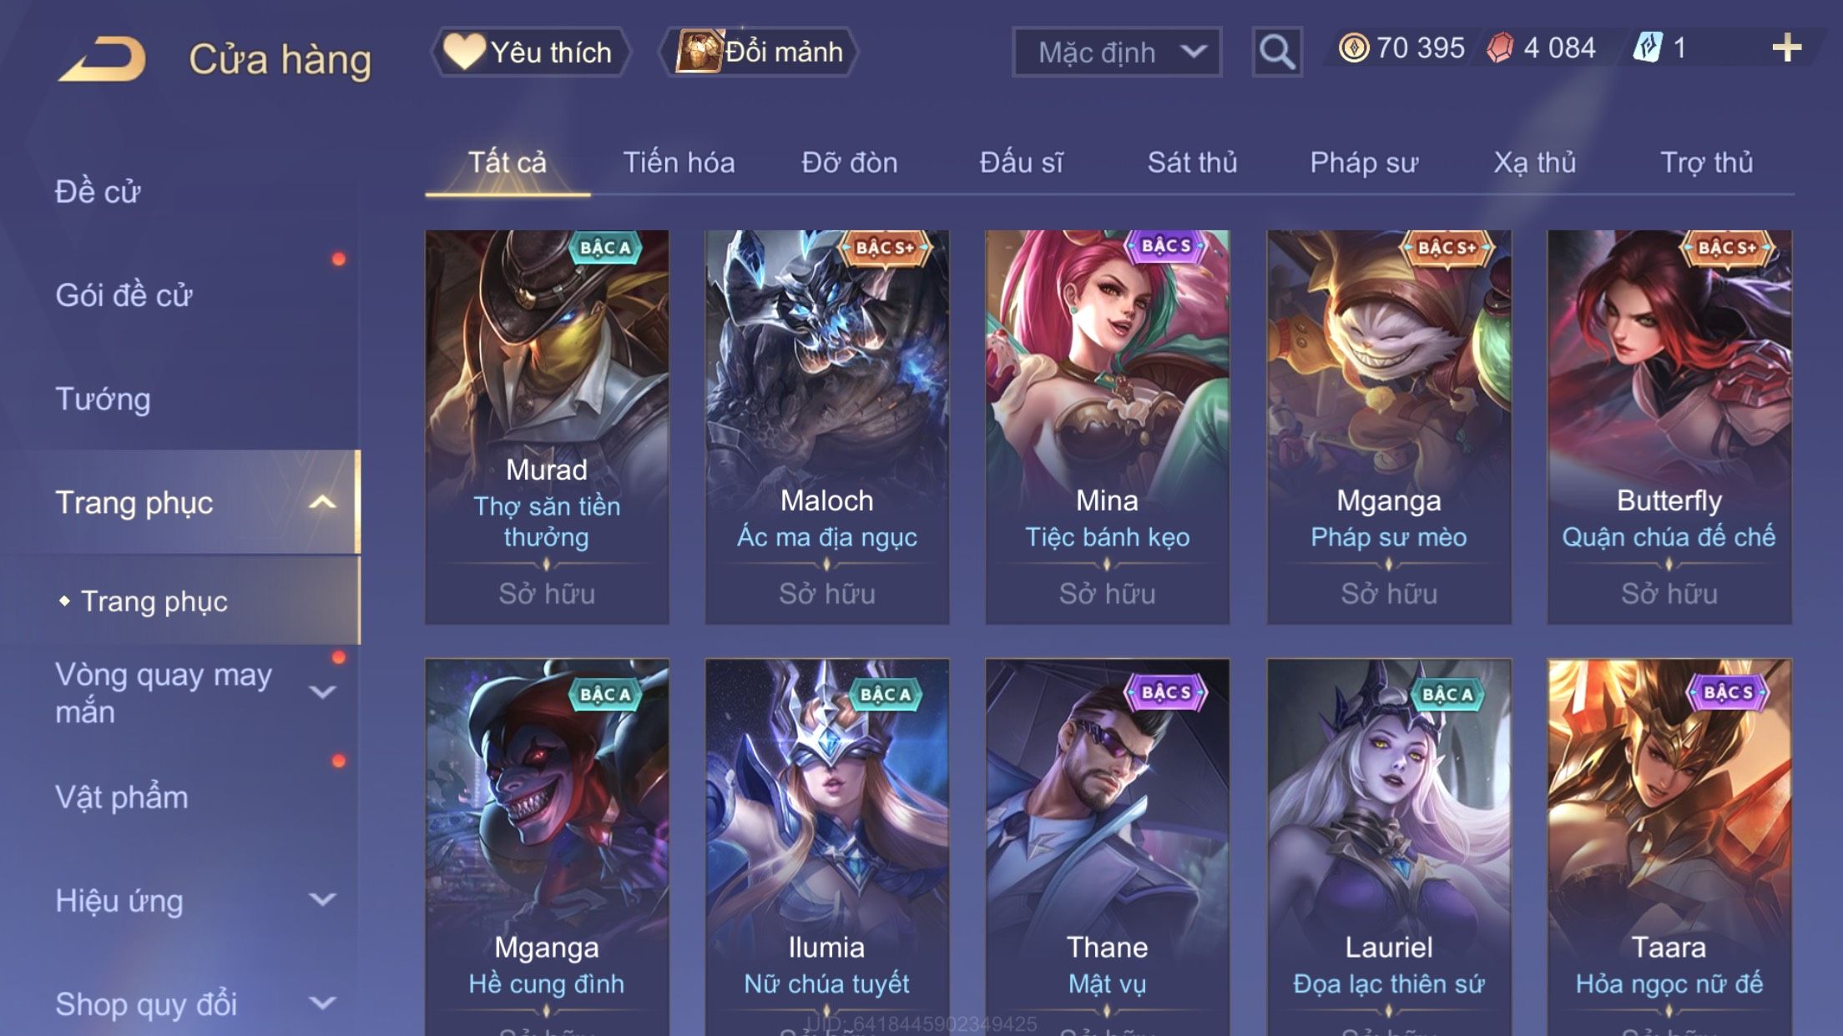Open Đổi mảnh fragment exchange button

click(759, 52)
